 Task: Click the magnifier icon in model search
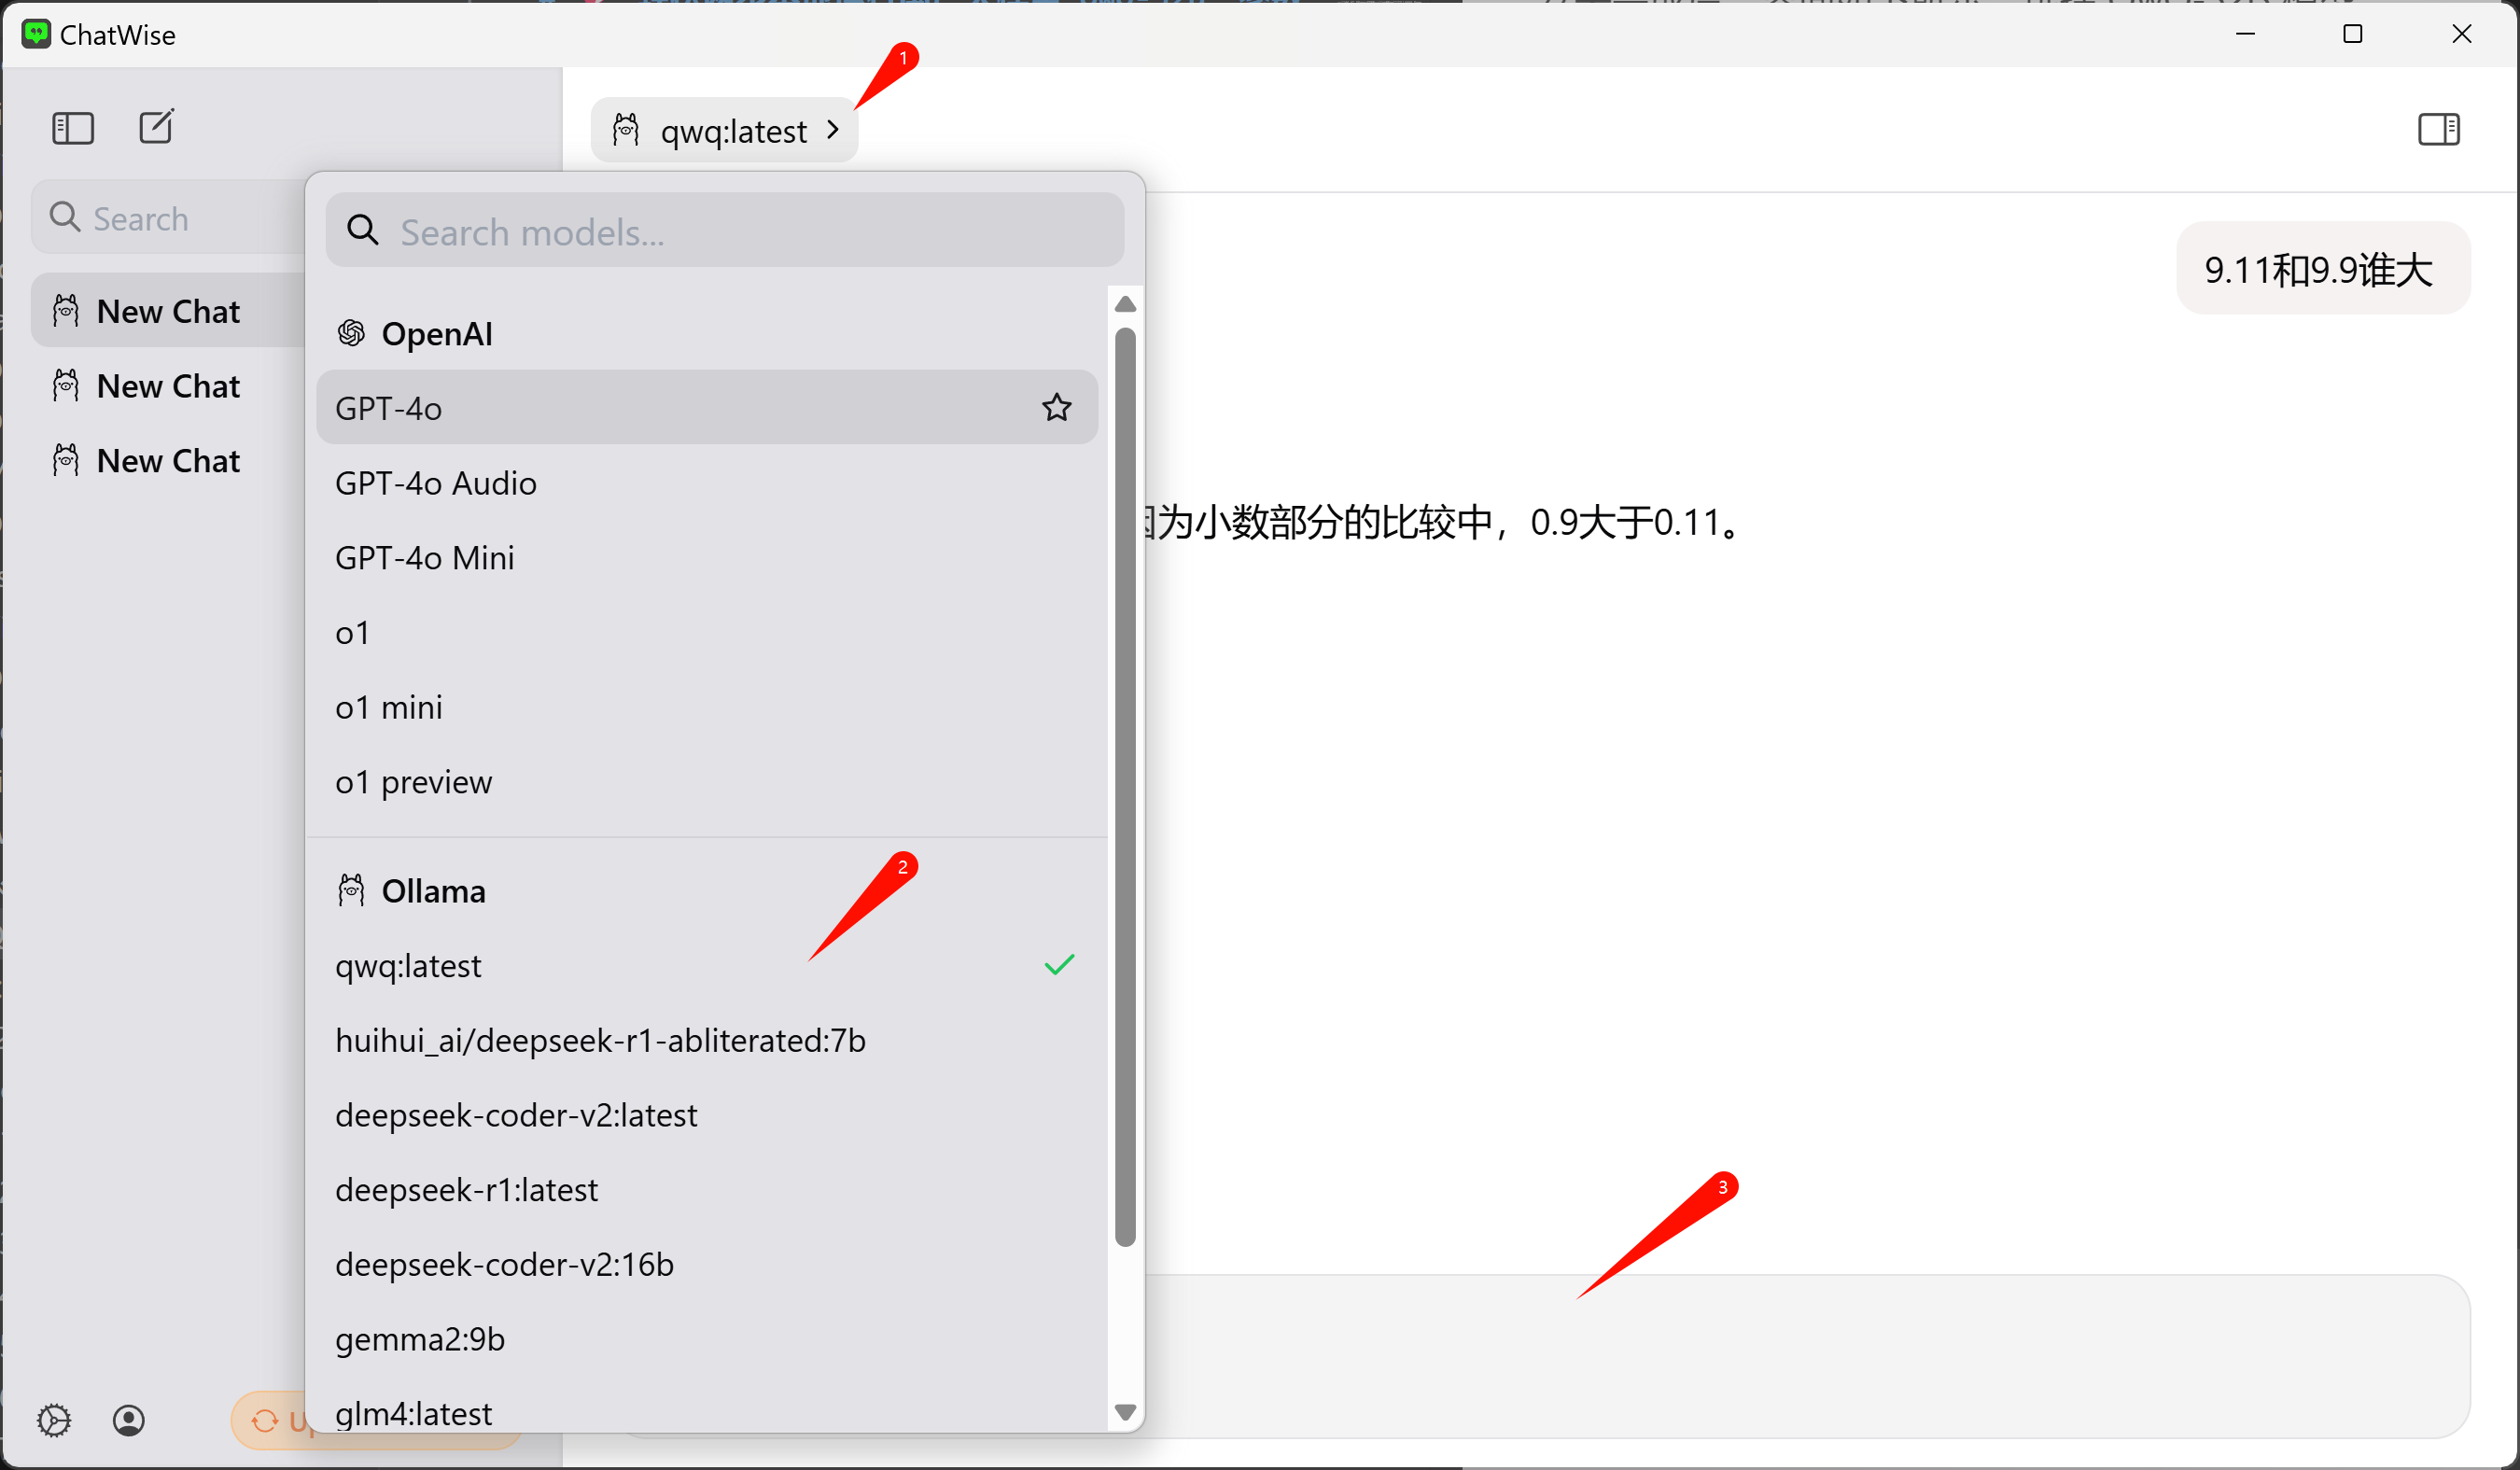click(x=362, y=231)
